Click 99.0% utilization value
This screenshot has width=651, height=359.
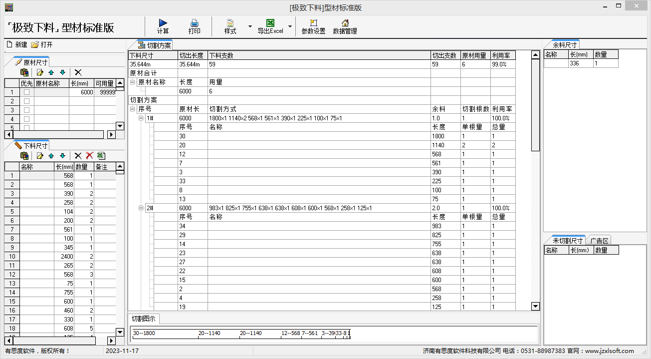tap(503, 64)
